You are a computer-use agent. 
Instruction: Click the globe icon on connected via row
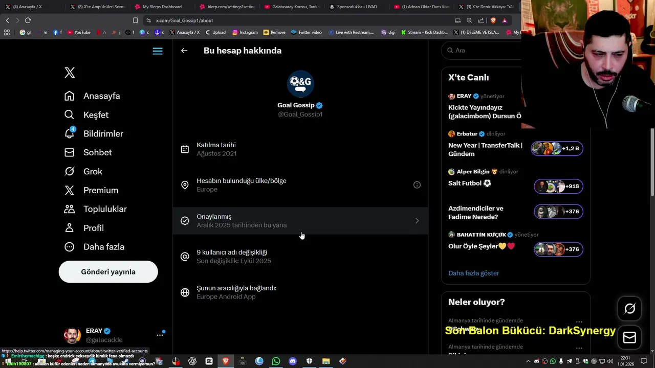(x=185, y=292)
